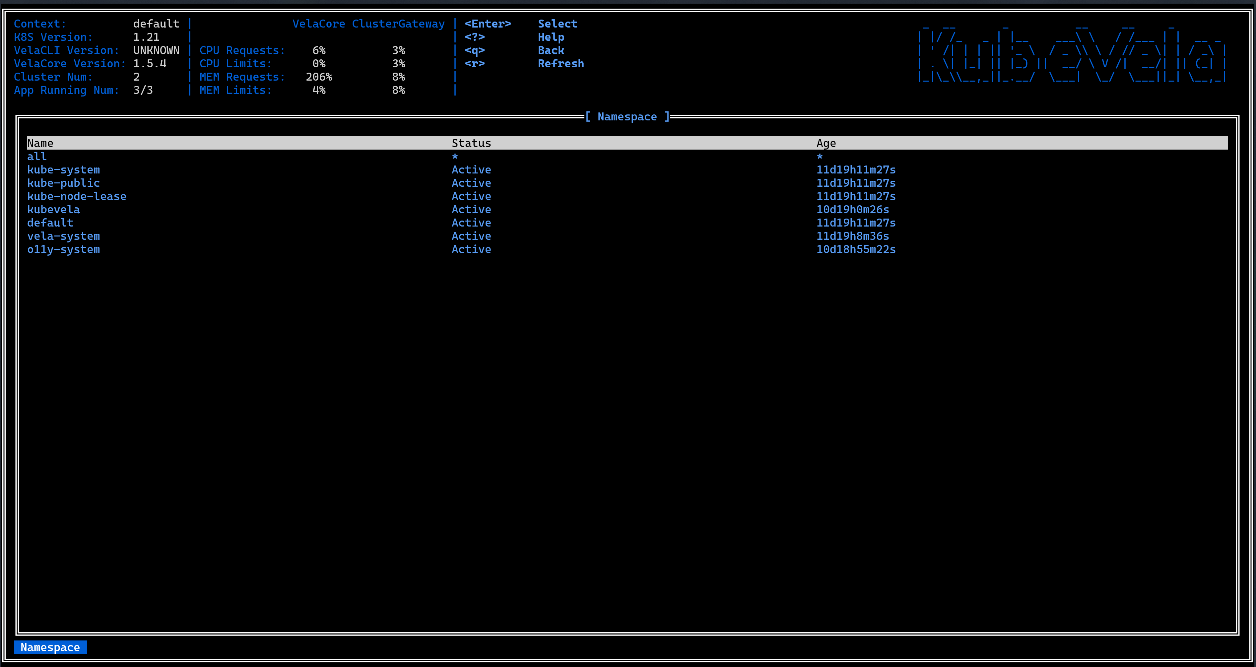
Task: Click the age 10d19h0m26s of kubevela
Action: (x=852, y=210)
